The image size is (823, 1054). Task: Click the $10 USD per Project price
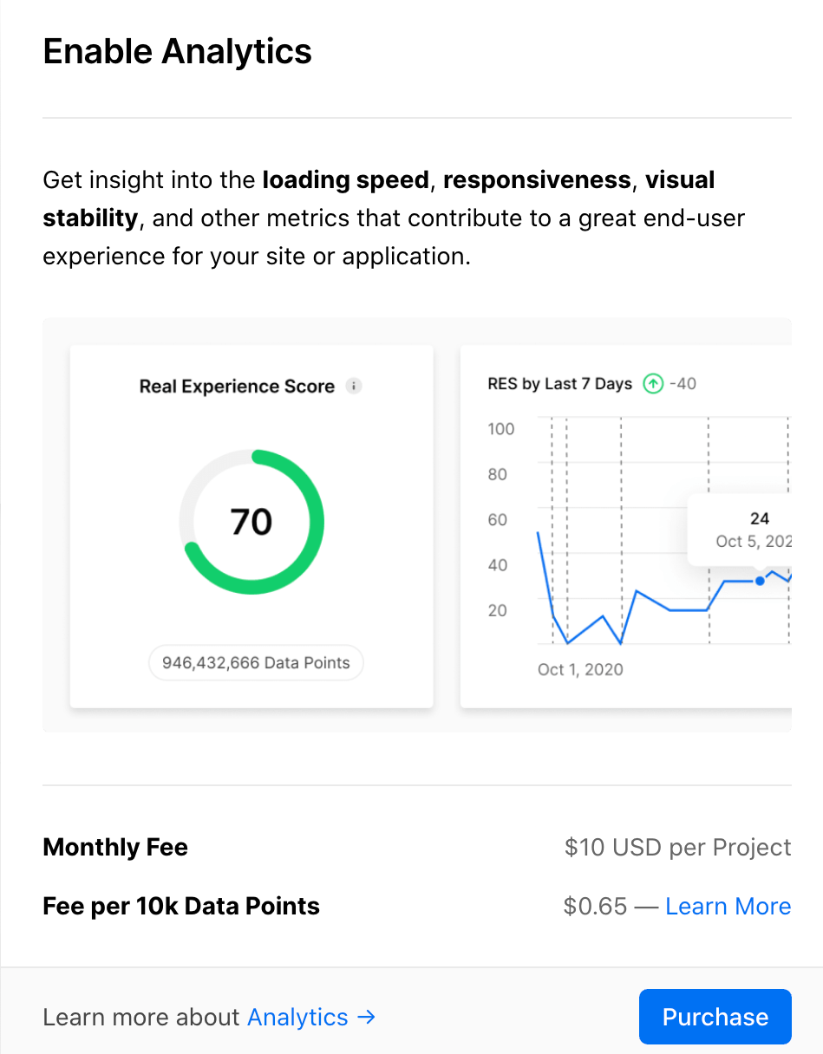pos(677,847)
